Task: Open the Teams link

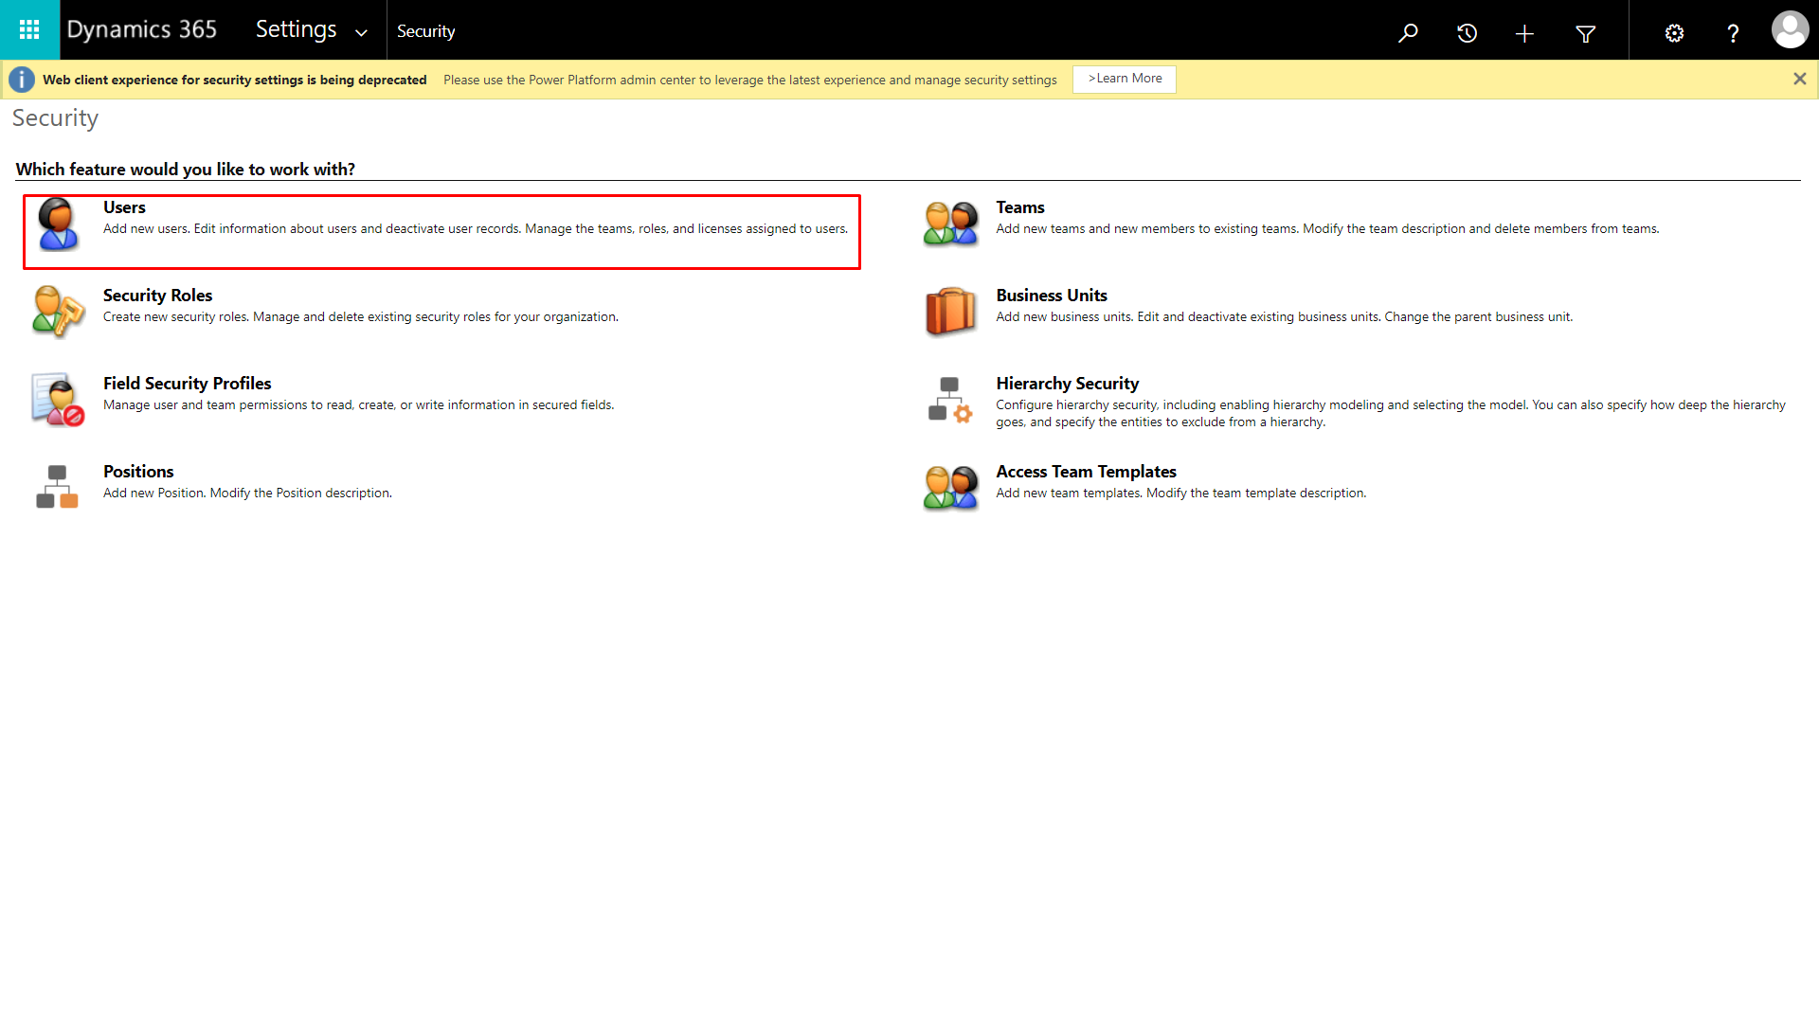Action: 1019,207
